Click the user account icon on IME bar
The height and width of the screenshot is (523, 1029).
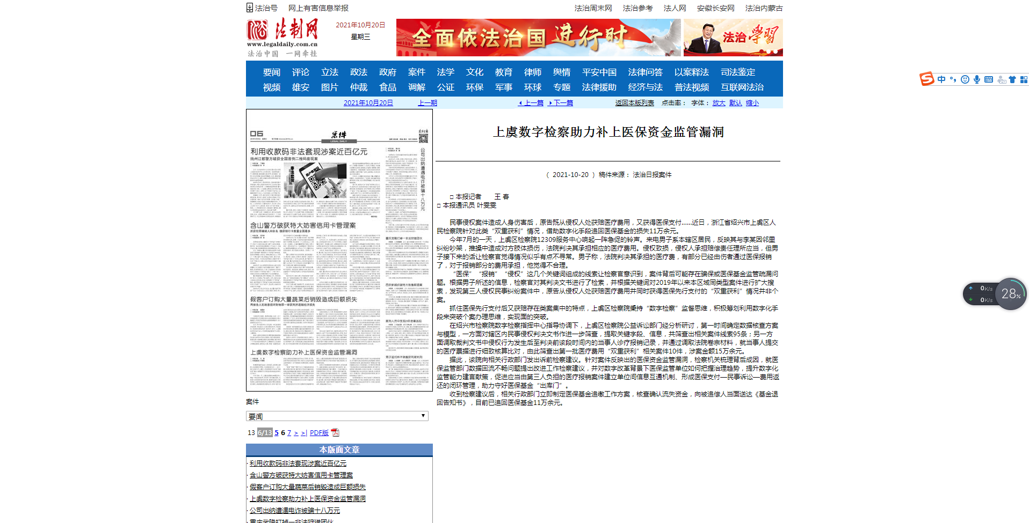point(1001,79)
